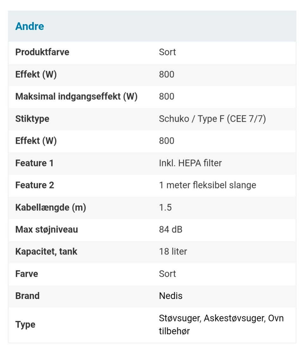Click the 1.5 cable length value
Image resolution: width=304 pixels, height=350 pixels.
click(165, 207)
